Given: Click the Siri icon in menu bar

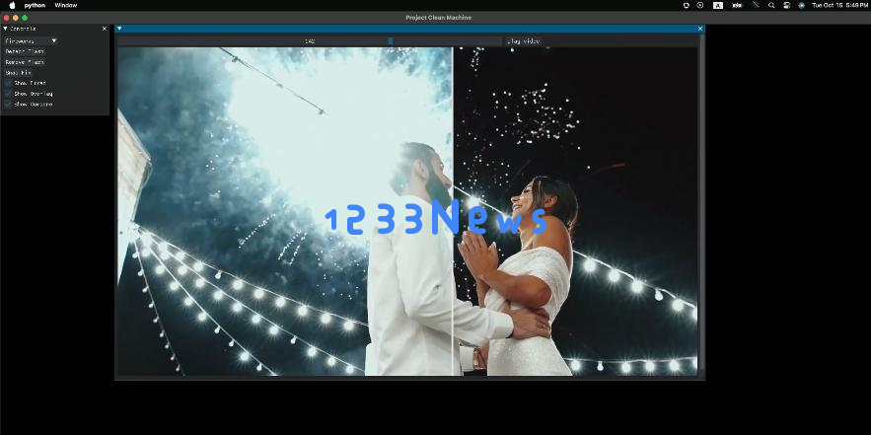Looking at the screenshot, I should pos(802,5).
